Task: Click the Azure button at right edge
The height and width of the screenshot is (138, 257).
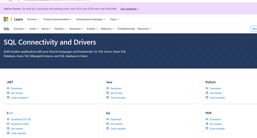Action: point(254,29)
